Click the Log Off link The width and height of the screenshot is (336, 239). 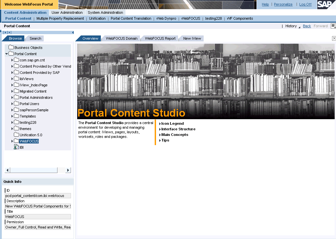click(x=305, y=4)
